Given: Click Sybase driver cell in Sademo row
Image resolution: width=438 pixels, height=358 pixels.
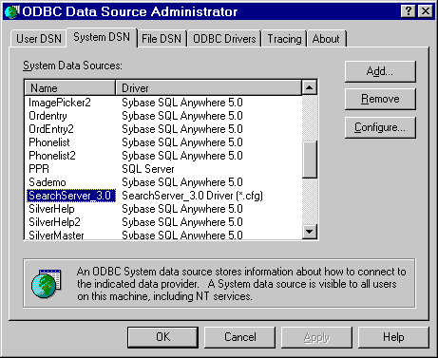Looking at the screenshot, I should coord(182,182).
